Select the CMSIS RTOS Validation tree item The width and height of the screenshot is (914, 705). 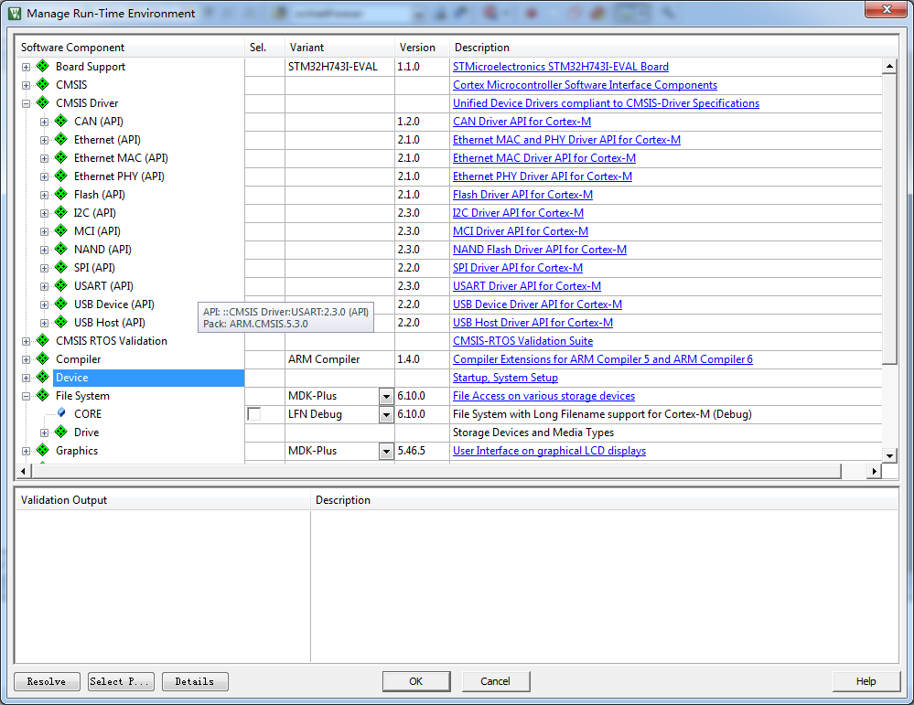point(112,341)
